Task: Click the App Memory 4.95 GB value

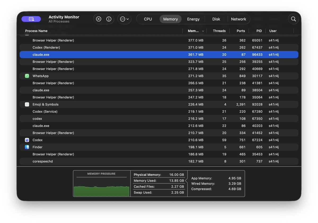Action: pos(235,178)
